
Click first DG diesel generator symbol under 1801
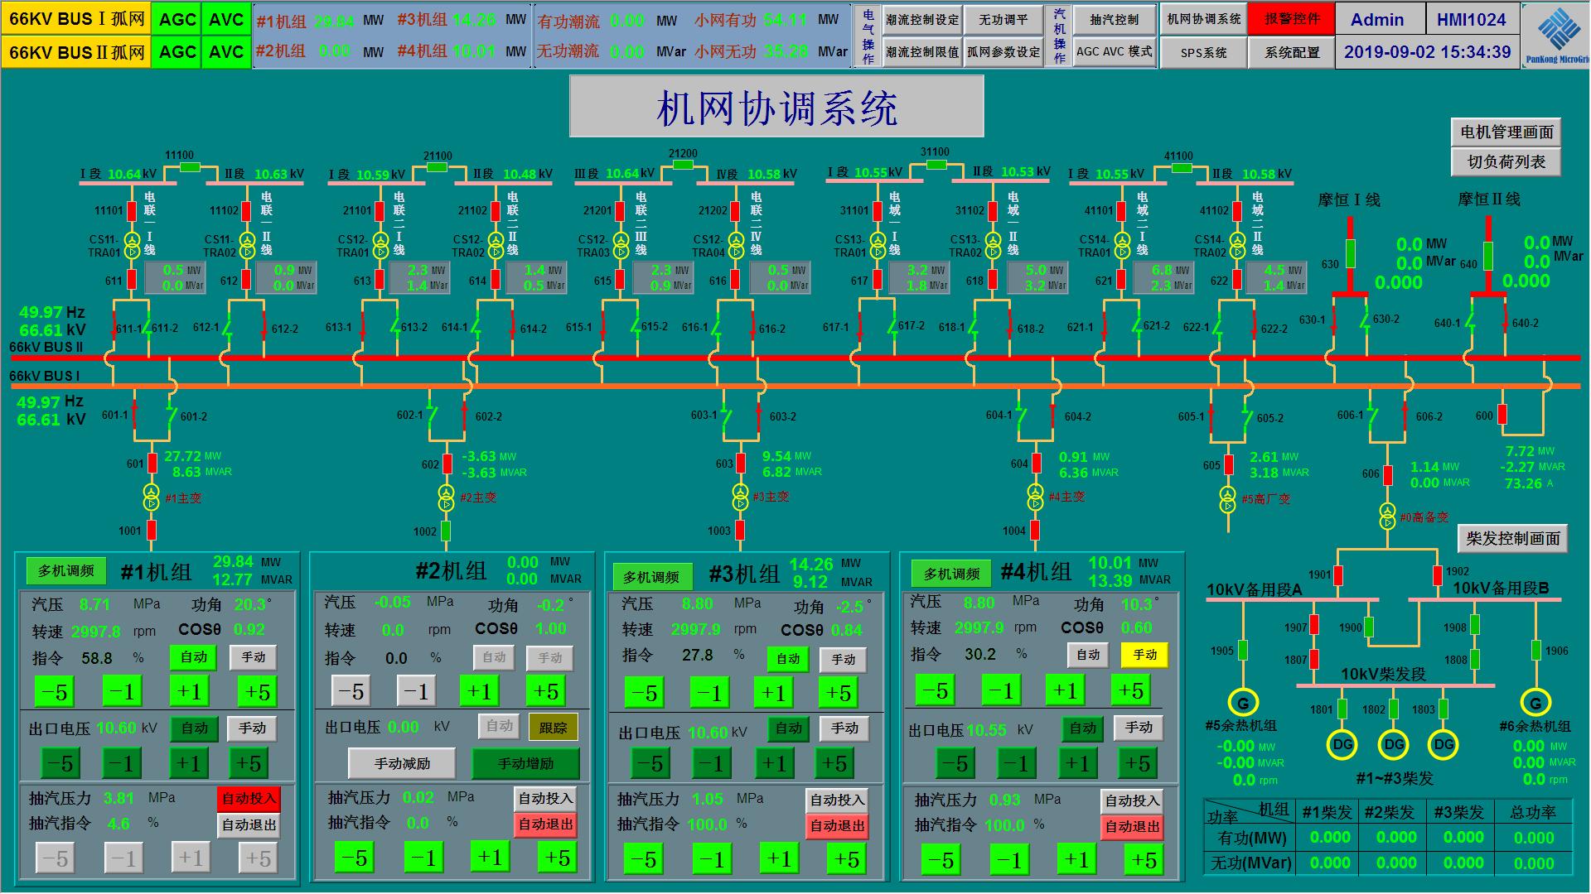click(x=1342, y=744)
